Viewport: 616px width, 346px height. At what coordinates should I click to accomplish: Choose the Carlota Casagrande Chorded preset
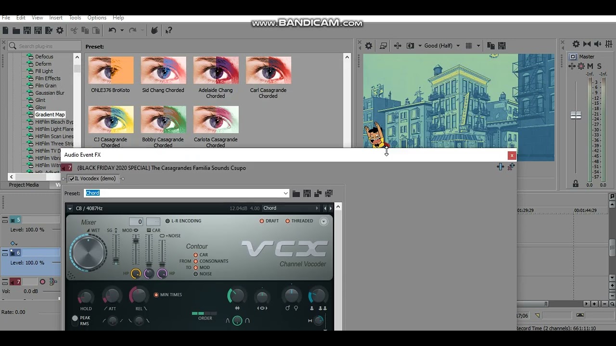(216, 120)
